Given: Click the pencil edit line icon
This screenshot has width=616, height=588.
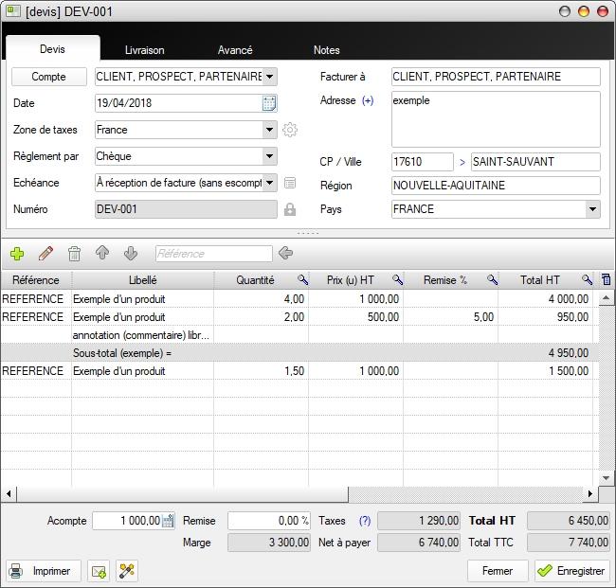Looking at the screenshot, I should 45,254.
